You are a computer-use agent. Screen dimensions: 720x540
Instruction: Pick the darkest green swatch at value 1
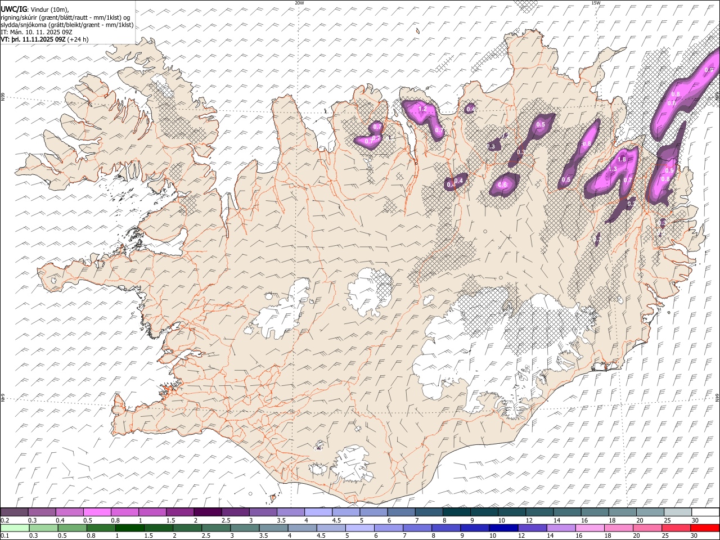(129, 528)
